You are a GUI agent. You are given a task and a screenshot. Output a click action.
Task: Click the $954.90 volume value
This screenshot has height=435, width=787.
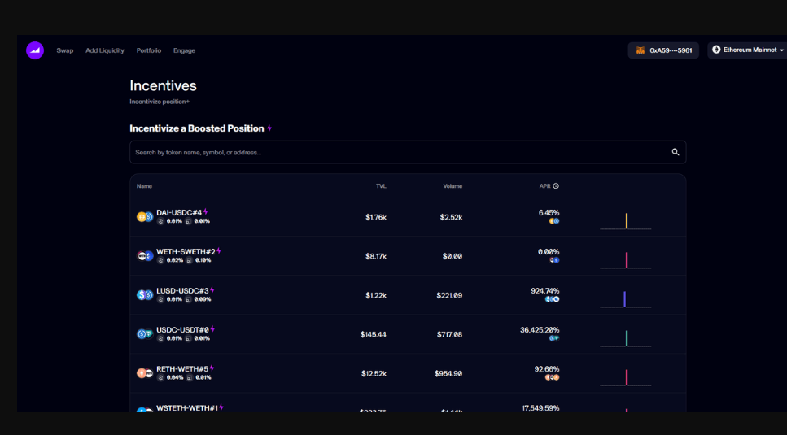coord(448,373)
